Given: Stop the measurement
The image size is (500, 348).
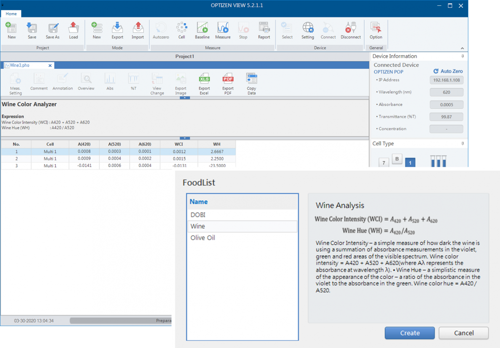Looking at the screenshot, I should click(x=243, y=31).
